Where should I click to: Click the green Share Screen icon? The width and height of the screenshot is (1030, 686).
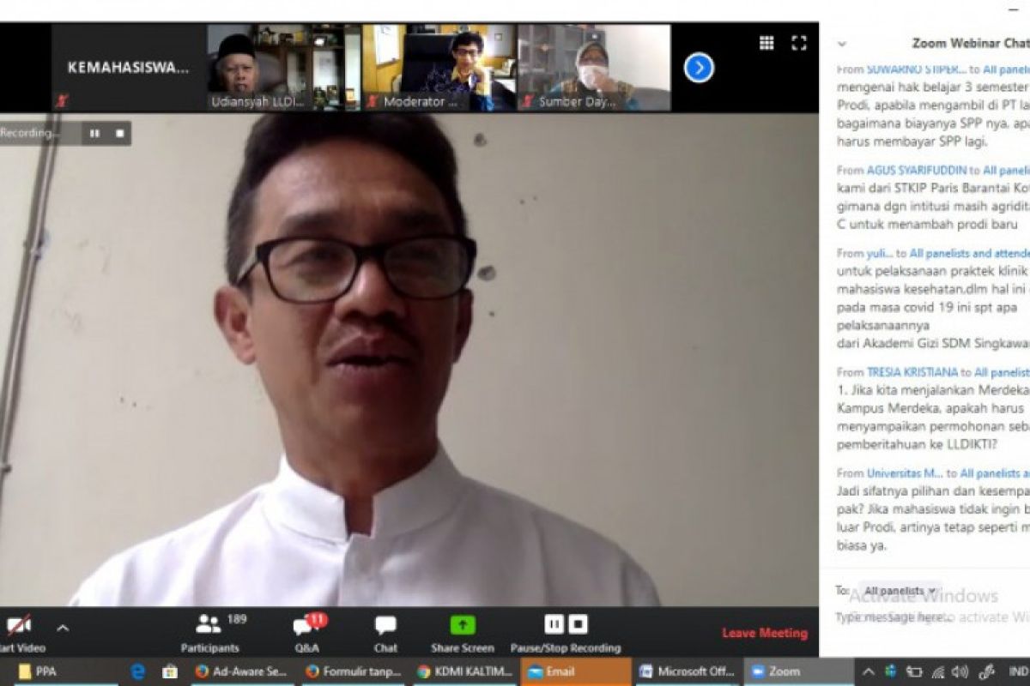[x=463, y=626]
